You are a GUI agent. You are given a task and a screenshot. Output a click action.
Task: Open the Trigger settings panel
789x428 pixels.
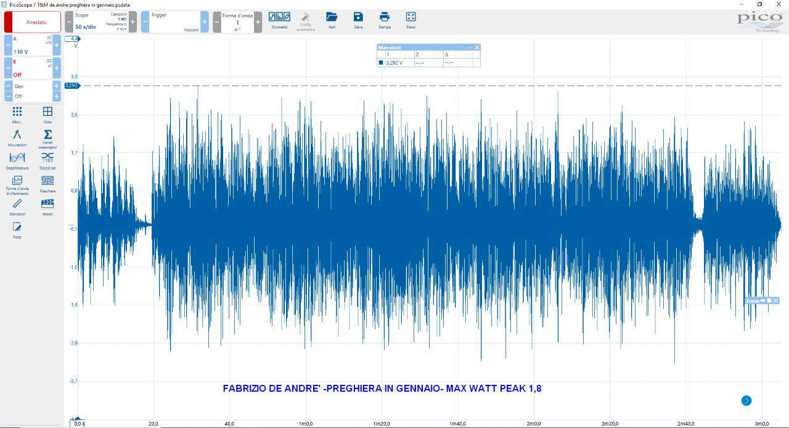(x=175, y=22)
